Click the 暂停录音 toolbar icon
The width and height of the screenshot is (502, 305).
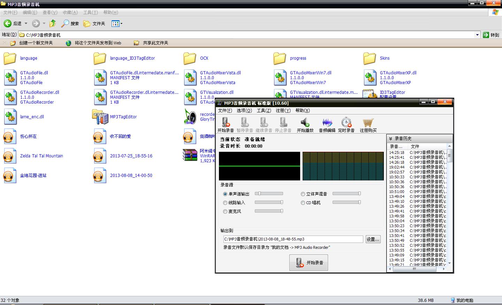click(x=245, y=122)
